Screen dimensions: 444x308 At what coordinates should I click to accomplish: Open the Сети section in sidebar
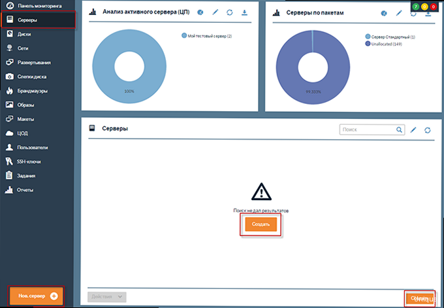(24, 48)
